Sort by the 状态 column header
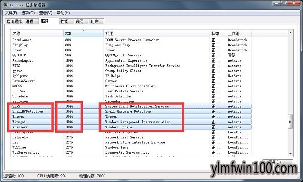The width and height of the screenshot is (303, 182). (x=218, y=34)
